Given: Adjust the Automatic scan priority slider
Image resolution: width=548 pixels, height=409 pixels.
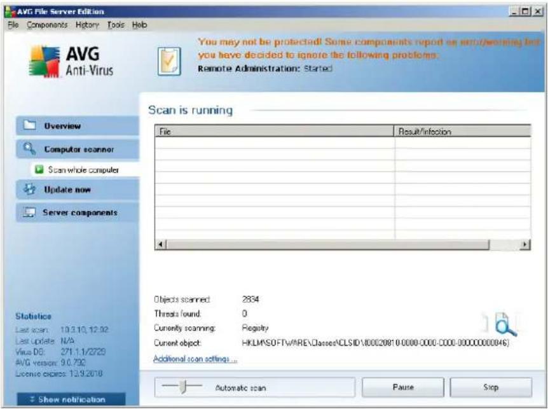Looking at the screenshot, I should tap(183, 386).
